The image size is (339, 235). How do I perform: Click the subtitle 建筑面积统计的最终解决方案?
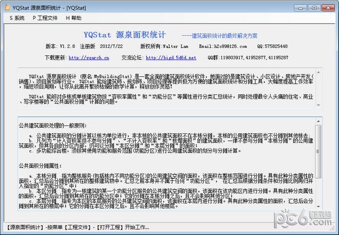click(224, 36)
